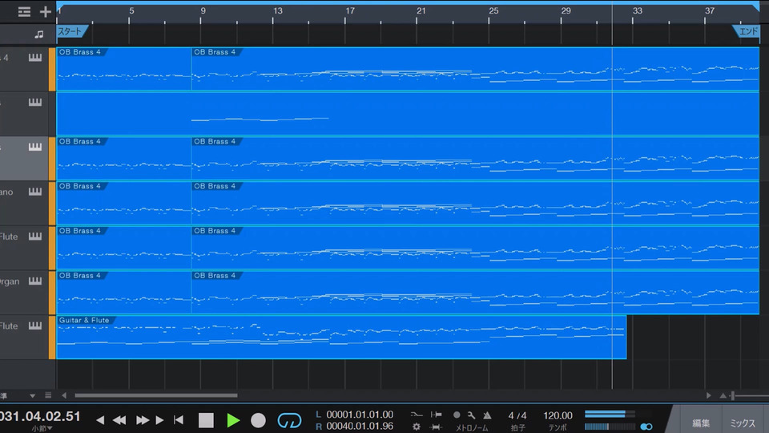Screen dimensions: 769x433
Task: Click scroll right arrow of horizontal scrollbar
Action: 708,395
